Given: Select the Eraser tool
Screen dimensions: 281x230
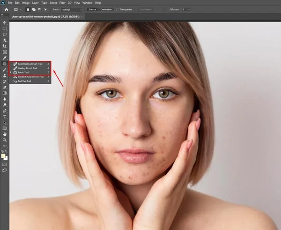Looking at the screenshot, I should (x=5, y=87).
